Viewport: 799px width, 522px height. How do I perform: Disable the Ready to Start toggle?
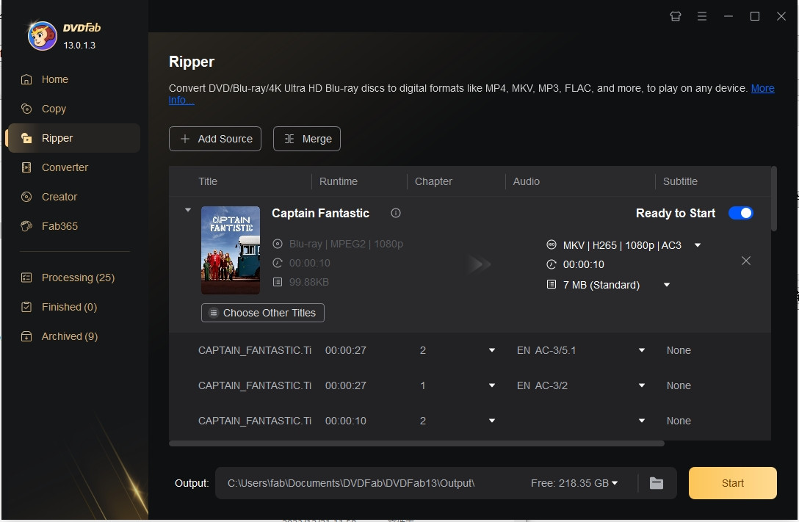pyautogui.click(x=740, y=213)
